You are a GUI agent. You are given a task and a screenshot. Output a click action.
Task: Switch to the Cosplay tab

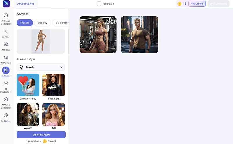tap(43, 23)
